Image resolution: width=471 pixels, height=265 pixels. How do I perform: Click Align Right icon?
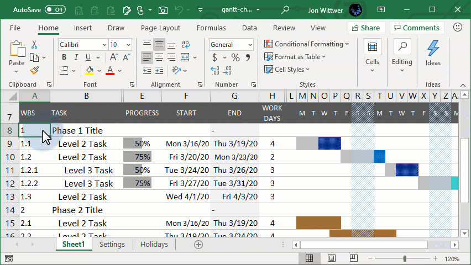[171, 57]
